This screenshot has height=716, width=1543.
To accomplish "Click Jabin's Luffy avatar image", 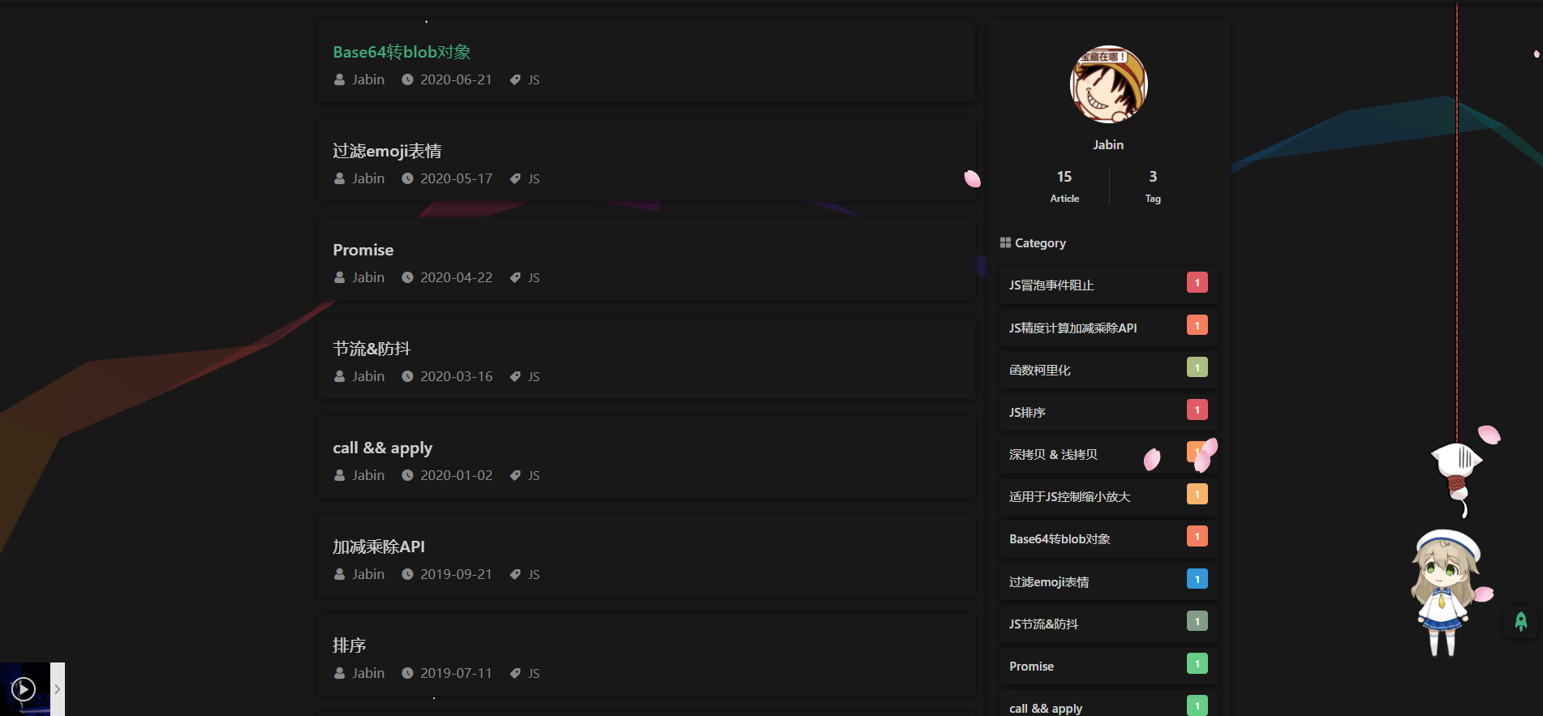I will point(1108,84).
